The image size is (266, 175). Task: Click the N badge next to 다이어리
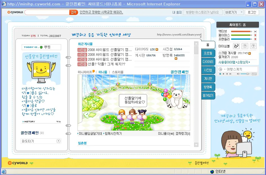click(157, 49)
